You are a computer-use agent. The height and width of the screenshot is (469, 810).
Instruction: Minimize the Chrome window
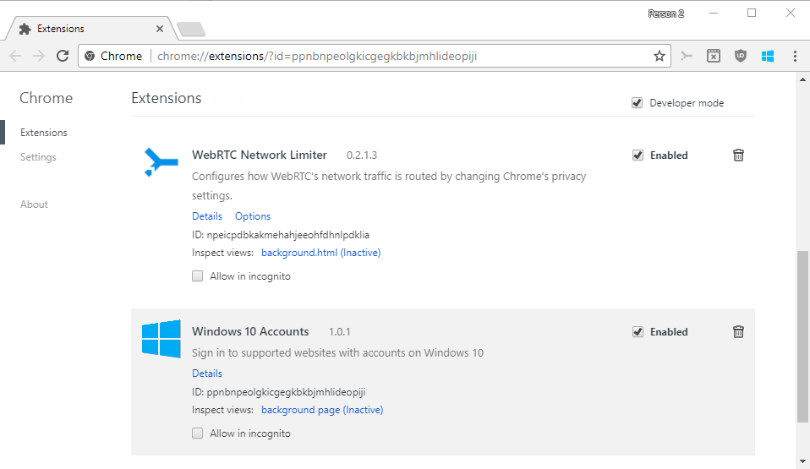[x=714, y=13]
